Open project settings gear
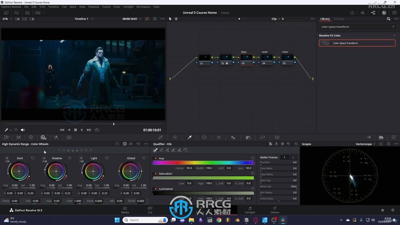Screen dimensions: 400x225 [393, 210]
